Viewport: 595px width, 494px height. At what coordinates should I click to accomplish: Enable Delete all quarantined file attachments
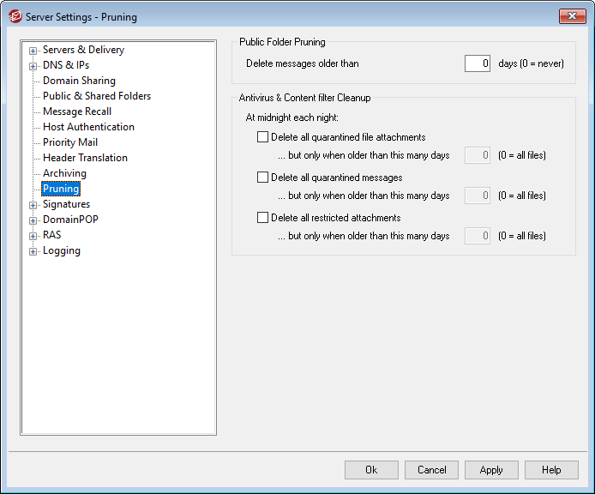click(262, 137)
